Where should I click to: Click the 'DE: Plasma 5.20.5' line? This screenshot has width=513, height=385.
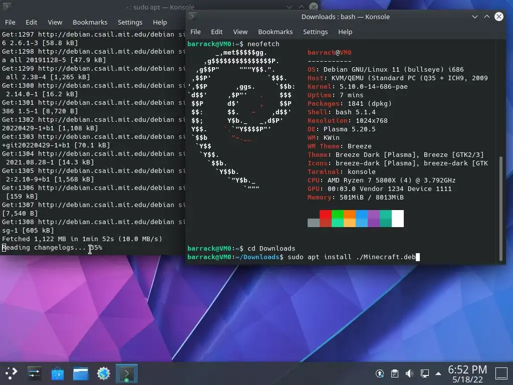tap(341, 129)
